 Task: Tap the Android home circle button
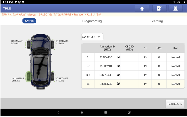click(x=82, y=113)
